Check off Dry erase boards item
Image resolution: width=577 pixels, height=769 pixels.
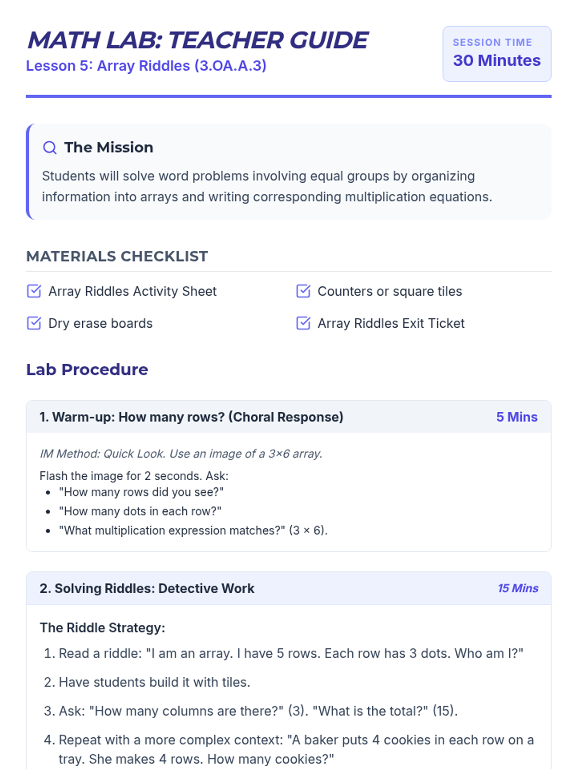[x=34, y=323]
